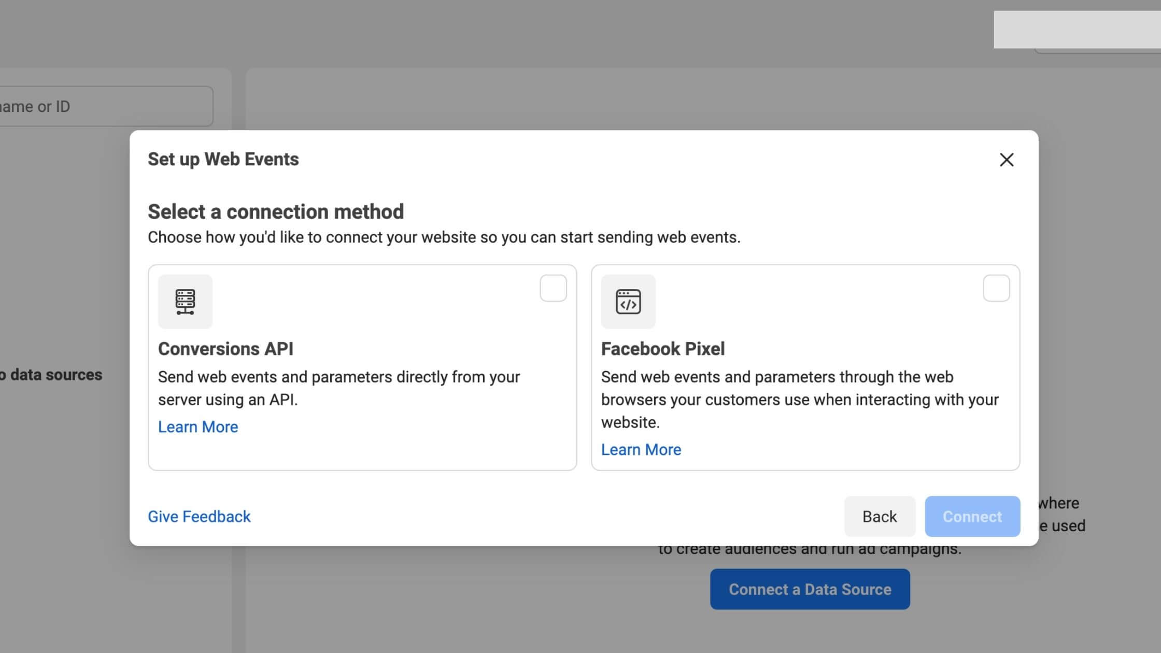Go Back to the previous step
Viewport: 1161px width, 653px height.
[x=880, y=516]
